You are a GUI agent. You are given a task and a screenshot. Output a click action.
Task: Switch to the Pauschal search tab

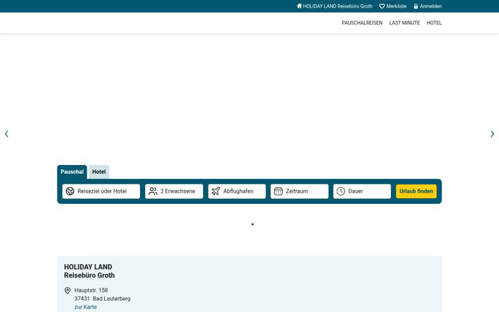point(72,172)
